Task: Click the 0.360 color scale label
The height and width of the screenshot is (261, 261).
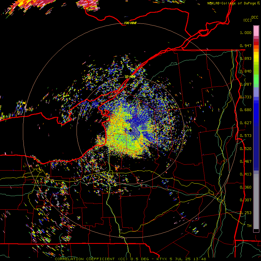Action: pyautogui.click(x=246, y=187)
